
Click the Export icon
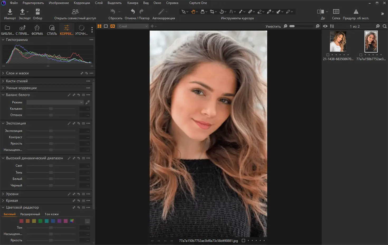tap(22, 12)
